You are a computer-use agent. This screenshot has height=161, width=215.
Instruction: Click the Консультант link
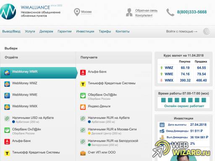[x=144, y=16]
